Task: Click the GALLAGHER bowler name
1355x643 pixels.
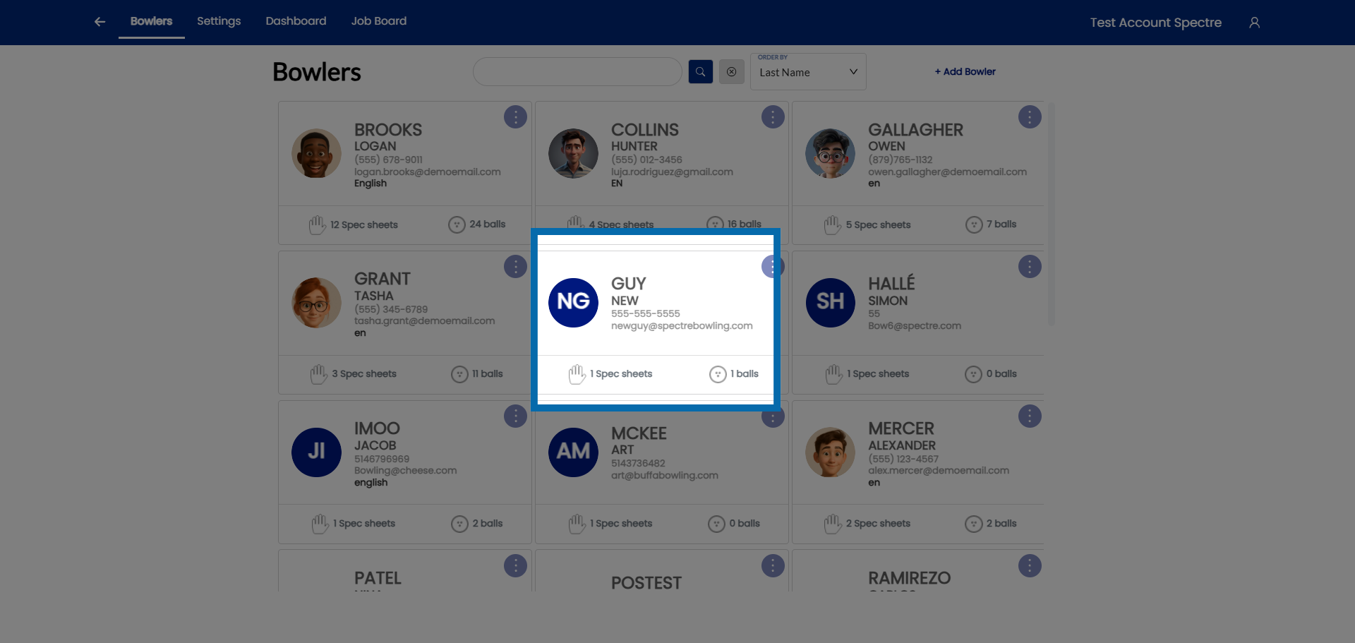Action: [x=915, y=130]
